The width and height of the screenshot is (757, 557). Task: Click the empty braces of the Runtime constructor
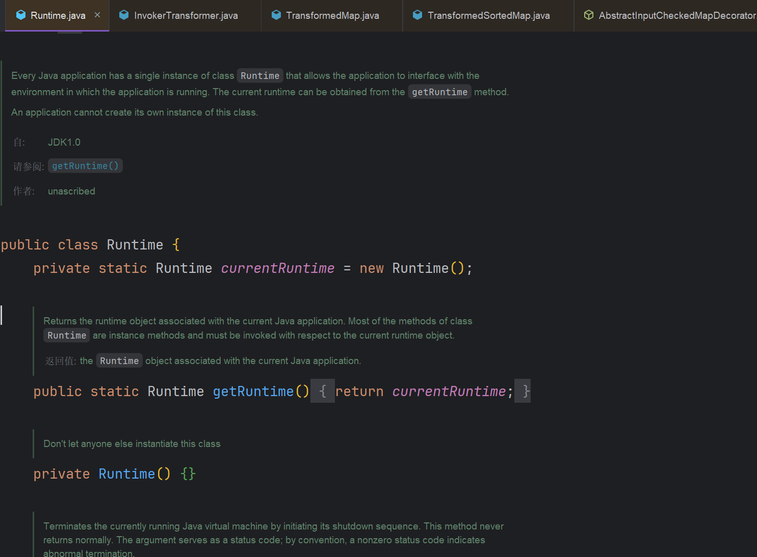(188, 474)
